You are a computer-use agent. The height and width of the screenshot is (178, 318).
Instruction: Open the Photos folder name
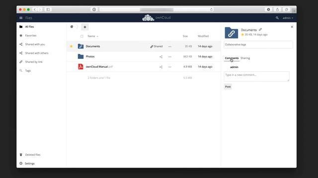pos(90,56)
